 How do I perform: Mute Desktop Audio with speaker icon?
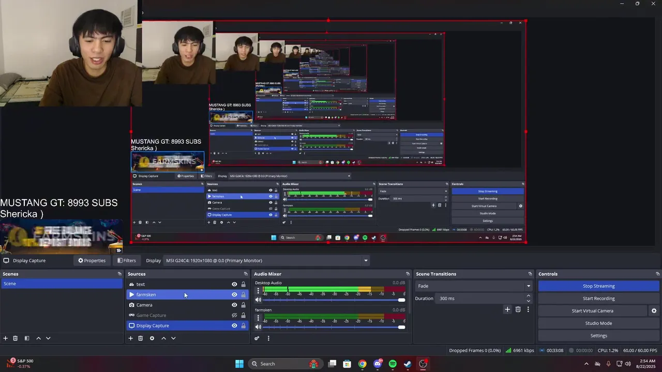point(258,300)
